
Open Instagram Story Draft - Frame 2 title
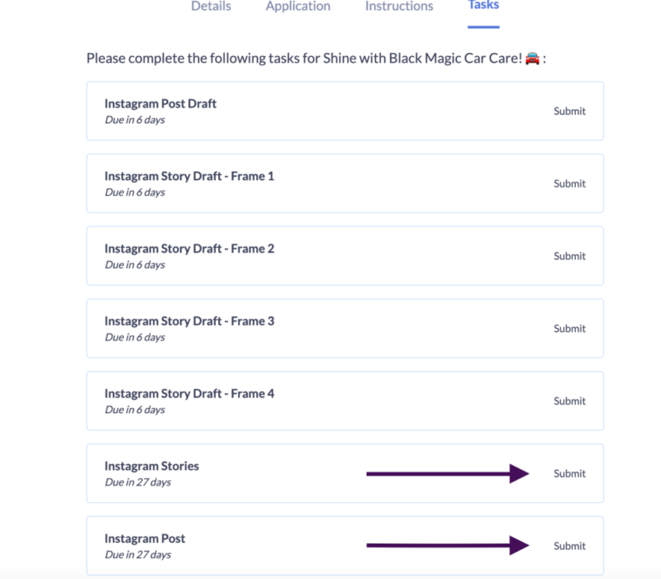click(x=189, y=249)
